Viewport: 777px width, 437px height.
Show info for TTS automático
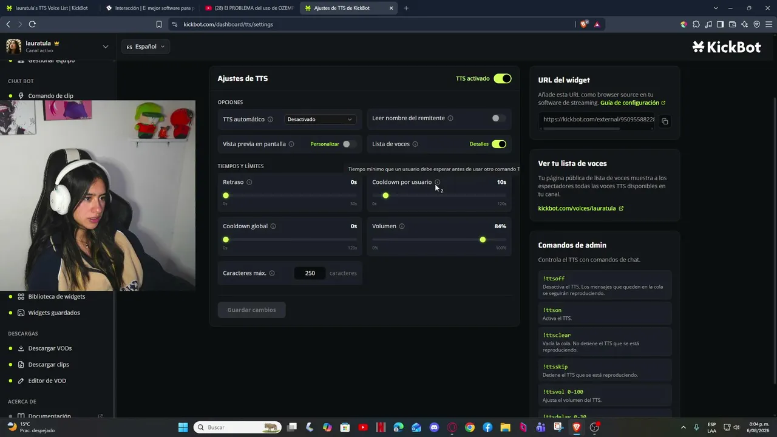coord(270,120)
